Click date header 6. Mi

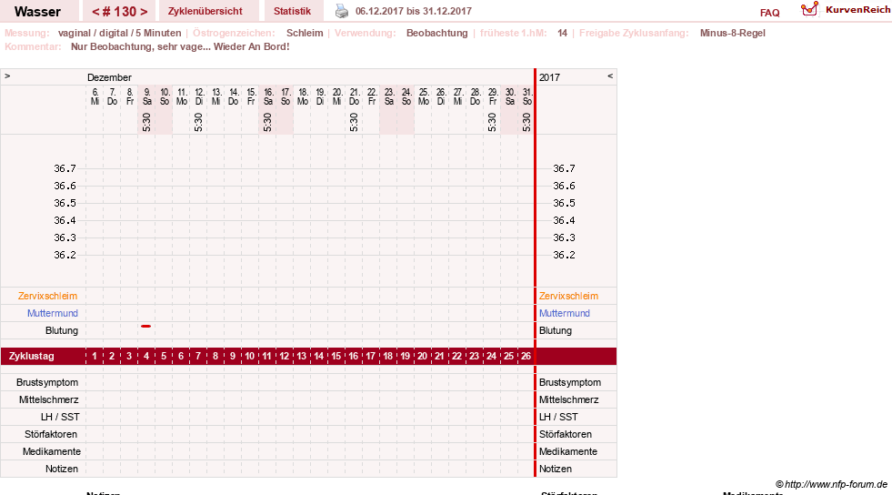(95, 96)
